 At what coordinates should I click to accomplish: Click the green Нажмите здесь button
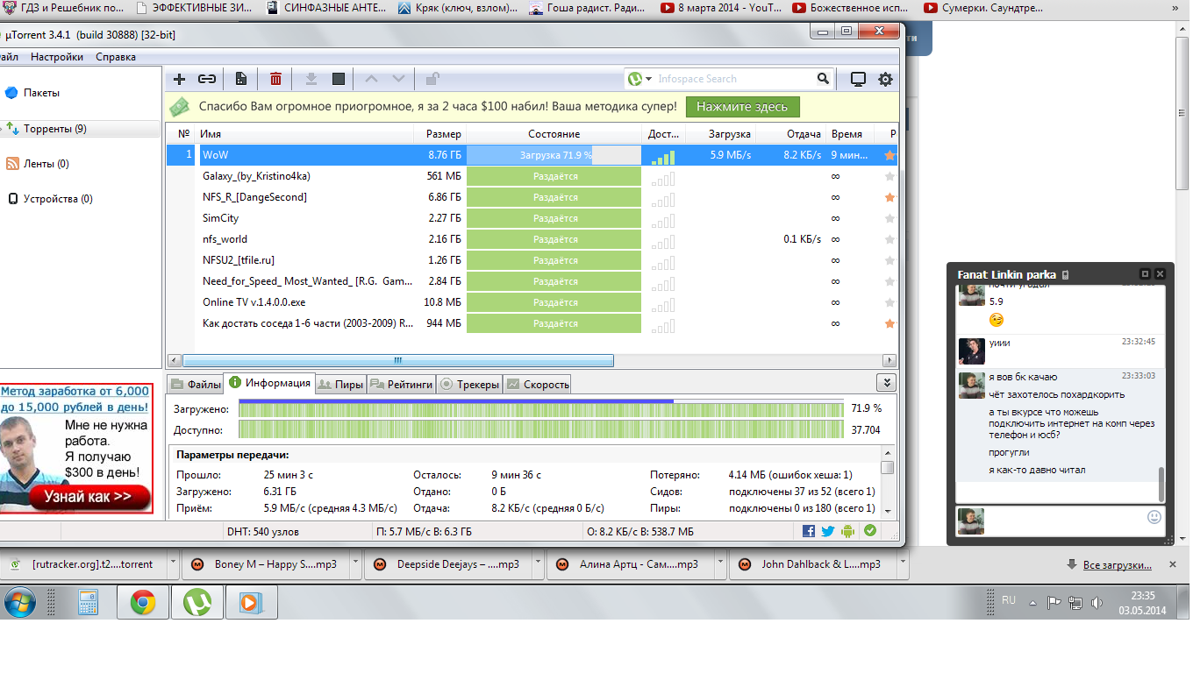point(742,107)
